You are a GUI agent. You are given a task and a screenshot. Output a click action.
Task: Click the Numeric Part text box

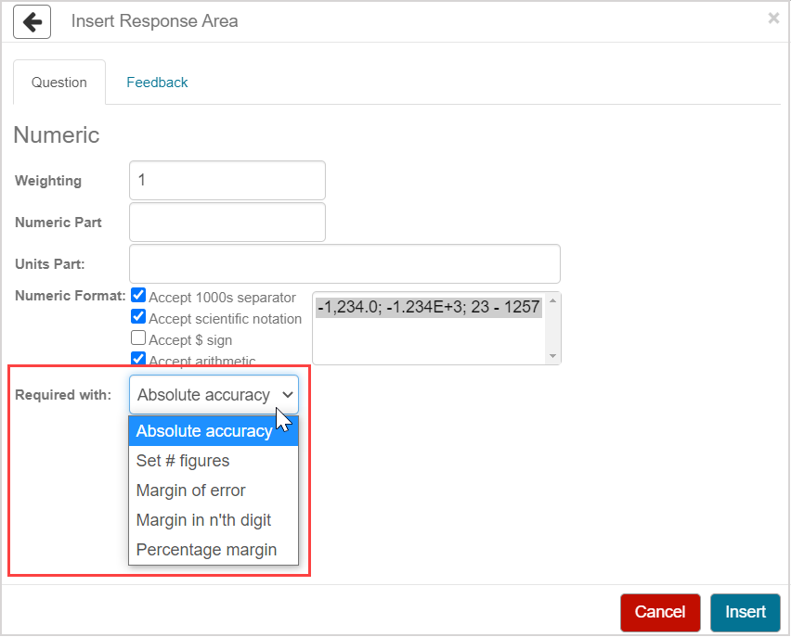click(x=227, y=223)
